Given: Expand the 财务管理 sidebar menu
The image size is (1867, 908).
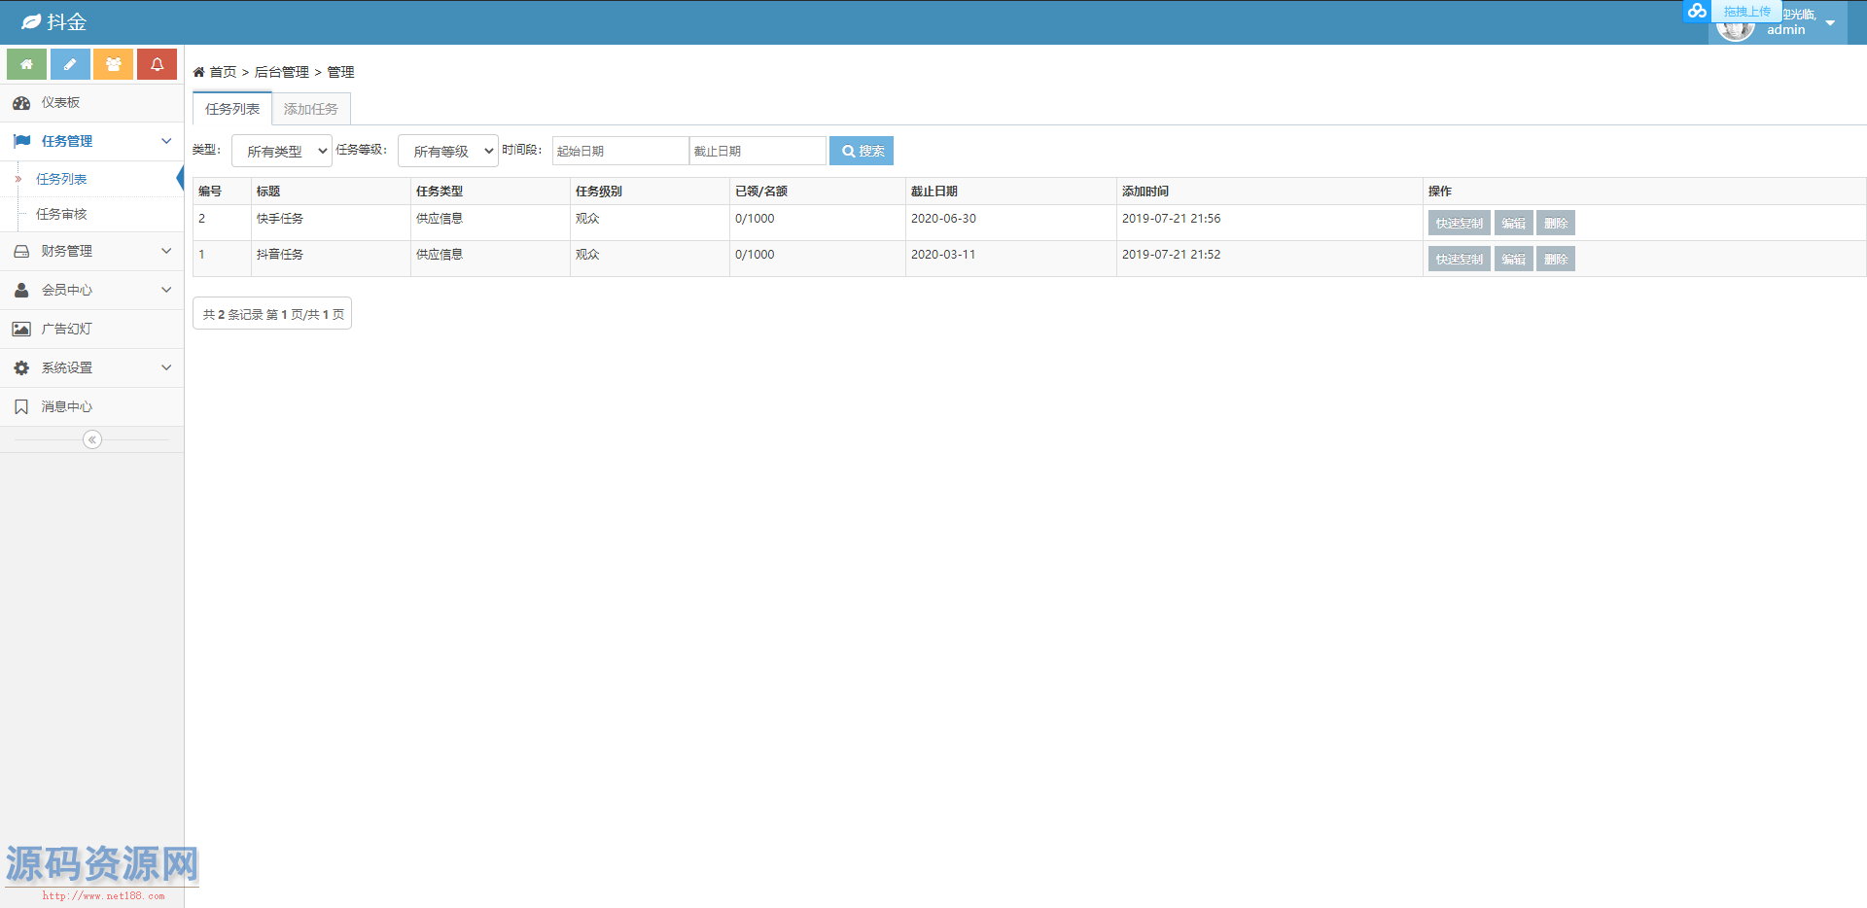Looking at the screenshot, I should [x=92, y=251].
